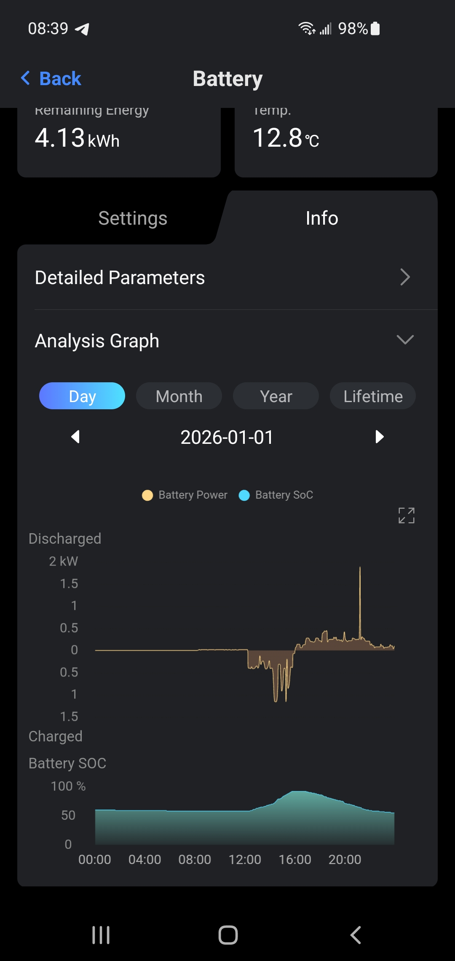Open Detailed Parameters chevron
455x961 pixels.
405,277
